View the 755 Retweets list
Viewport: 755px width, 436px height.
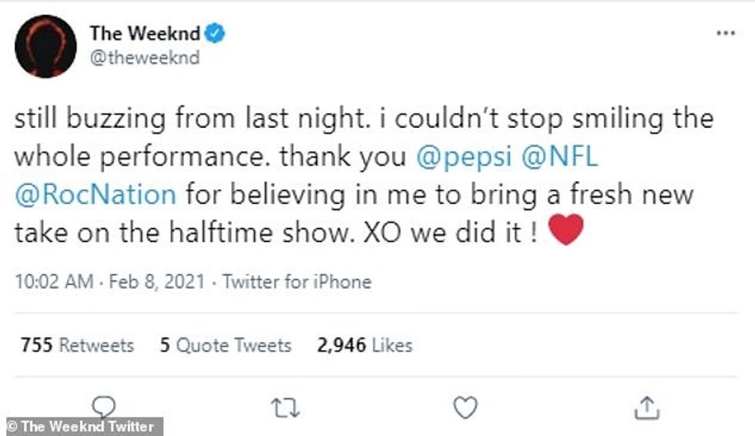(x=77, y=344)
